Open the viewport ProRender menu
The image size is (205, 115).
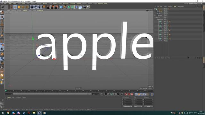40,11
